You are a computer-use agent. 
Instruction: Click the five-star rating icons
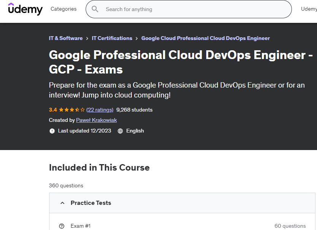coord(72,110)
